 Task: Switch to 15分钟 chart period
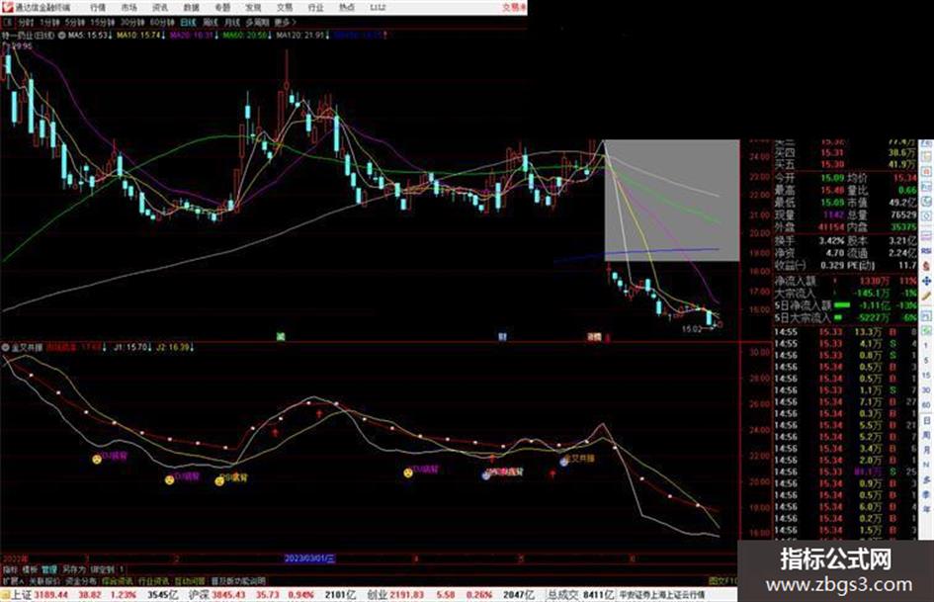click(x=103, y=23)
